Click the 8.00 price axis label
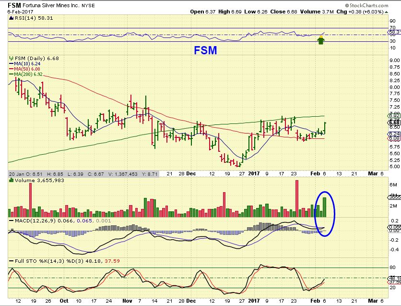 395,87
